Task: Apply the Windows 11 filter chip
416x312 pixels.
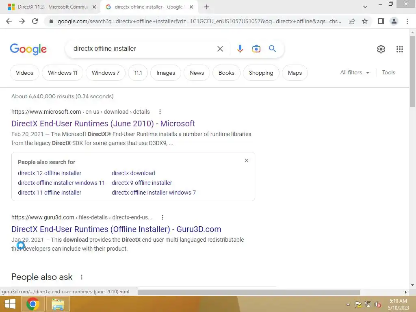Action: coord(63,73)
